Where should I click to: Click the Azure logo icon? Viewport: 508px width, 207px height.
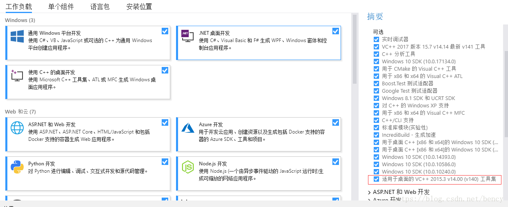(x=188, y=128)
